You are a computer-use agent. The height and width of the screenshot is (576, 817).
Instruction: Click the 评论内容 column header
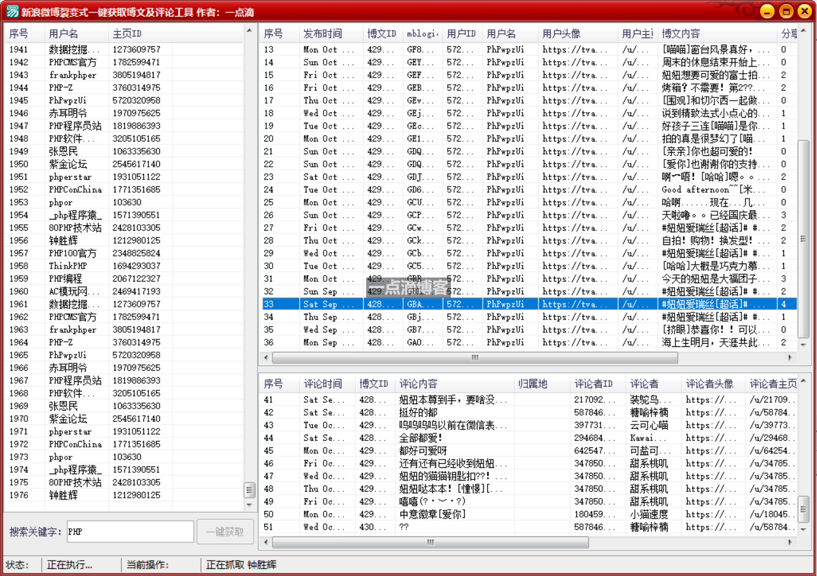click(x=455, y=384)
